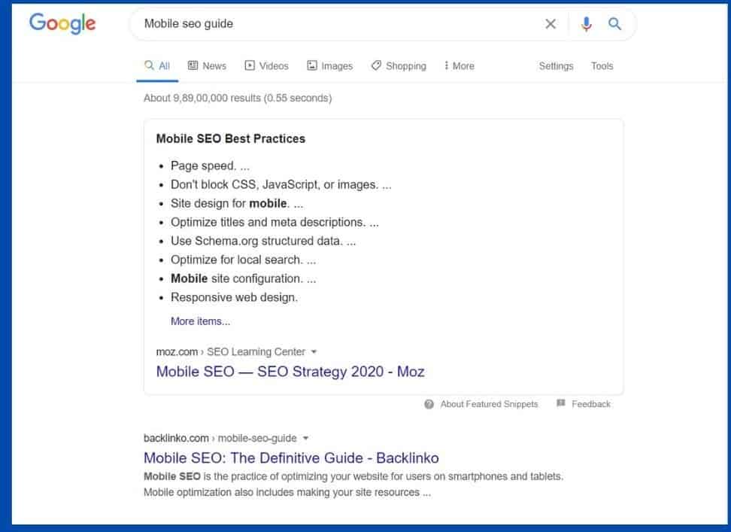The width and height of the screenshot is (731, 532).
Task: Open About Featured Snippets link
Action: click(x=489, y=404)
